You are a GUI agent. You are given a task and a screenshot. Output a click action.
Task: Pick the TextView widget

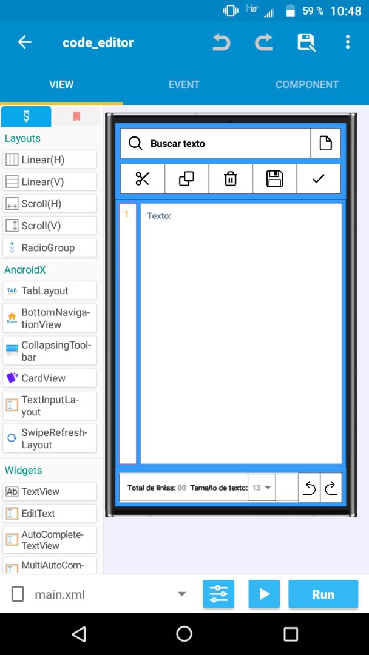(x=50, y=492)
